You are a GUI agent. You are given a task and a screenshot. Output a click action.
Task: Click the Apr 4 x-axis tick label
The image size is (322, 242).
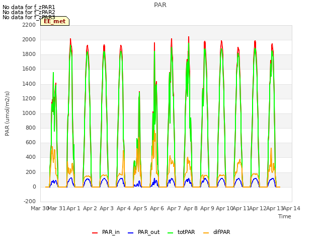(x=124, y=208)
